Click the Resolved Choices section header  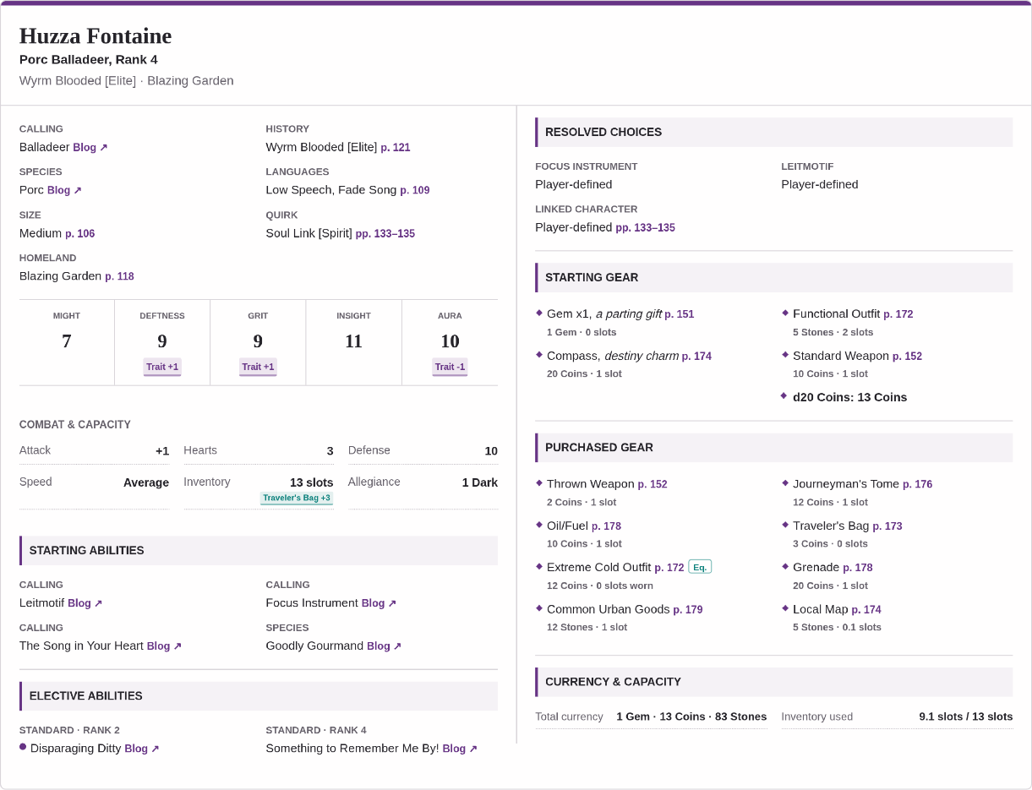point(773,133)
